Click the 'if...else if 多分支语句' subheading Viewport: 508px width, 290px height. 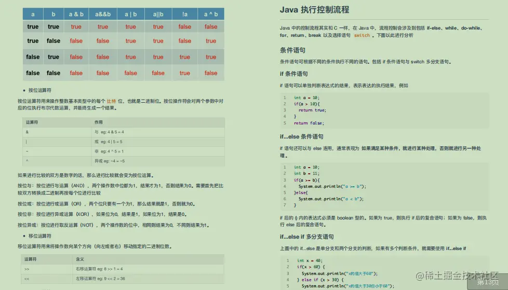coord(307,237)
